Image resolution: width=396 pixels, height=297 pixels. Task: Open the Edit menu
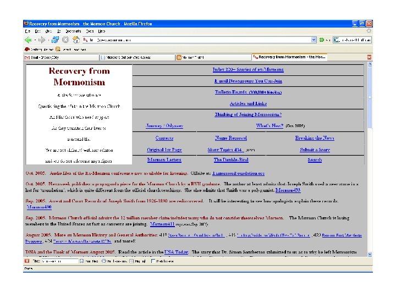37,31
